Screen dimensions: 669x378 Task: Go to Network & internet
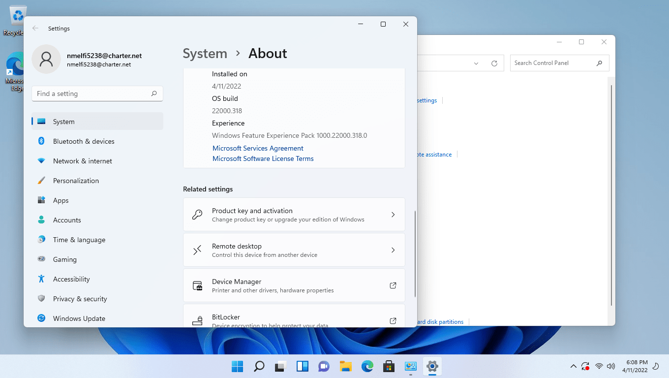pos(97,161)
